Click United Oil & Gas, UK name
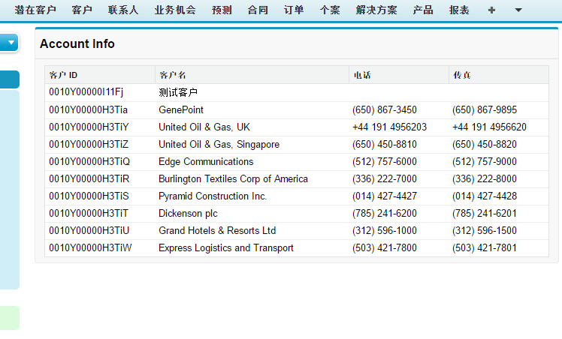This screenshot has height=339, width=562. coord(204,127)
